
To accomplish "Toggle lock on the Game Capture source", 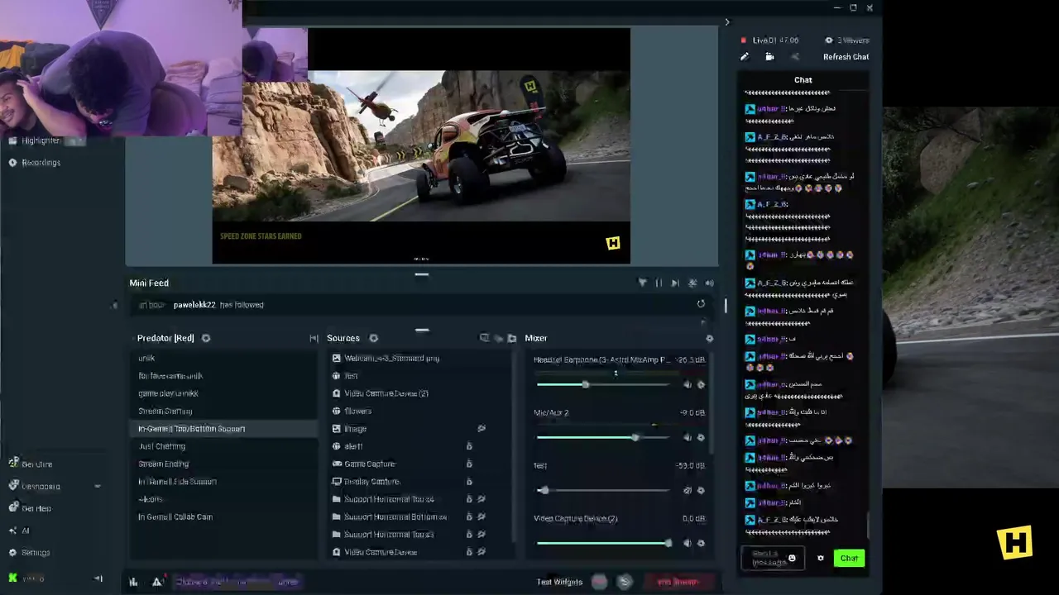I will (469, 464).
